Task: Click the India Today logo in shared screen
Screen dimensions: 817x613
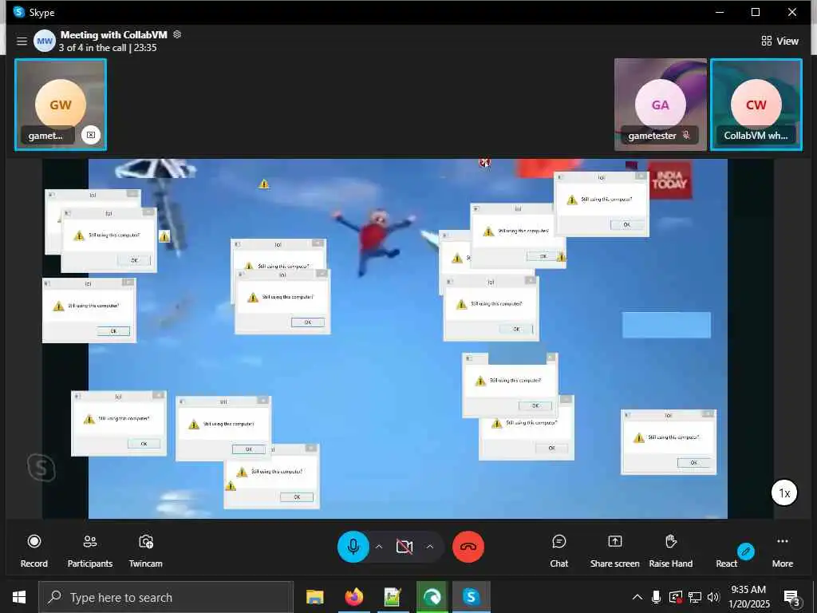Action: (x=669, y=180)
